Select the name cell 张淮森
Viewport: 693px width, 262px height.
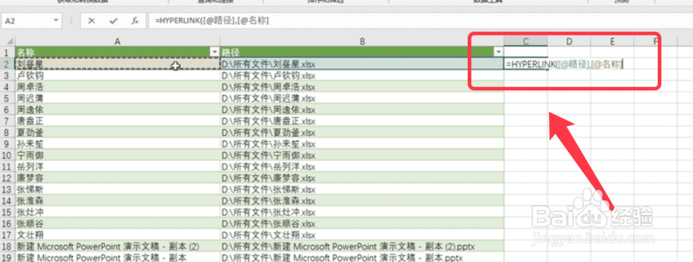118,201
